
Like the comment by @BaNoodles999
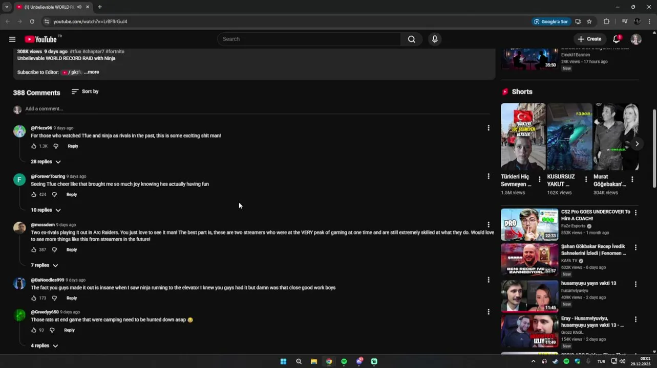coord(34,298)
